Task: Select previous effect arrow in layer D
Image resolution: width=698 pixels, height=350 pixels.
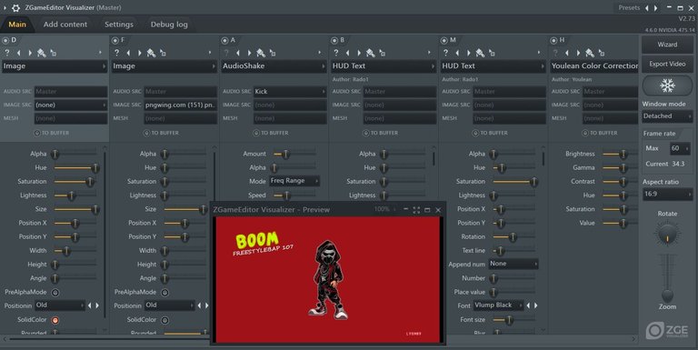Action: tap(19, 53)
